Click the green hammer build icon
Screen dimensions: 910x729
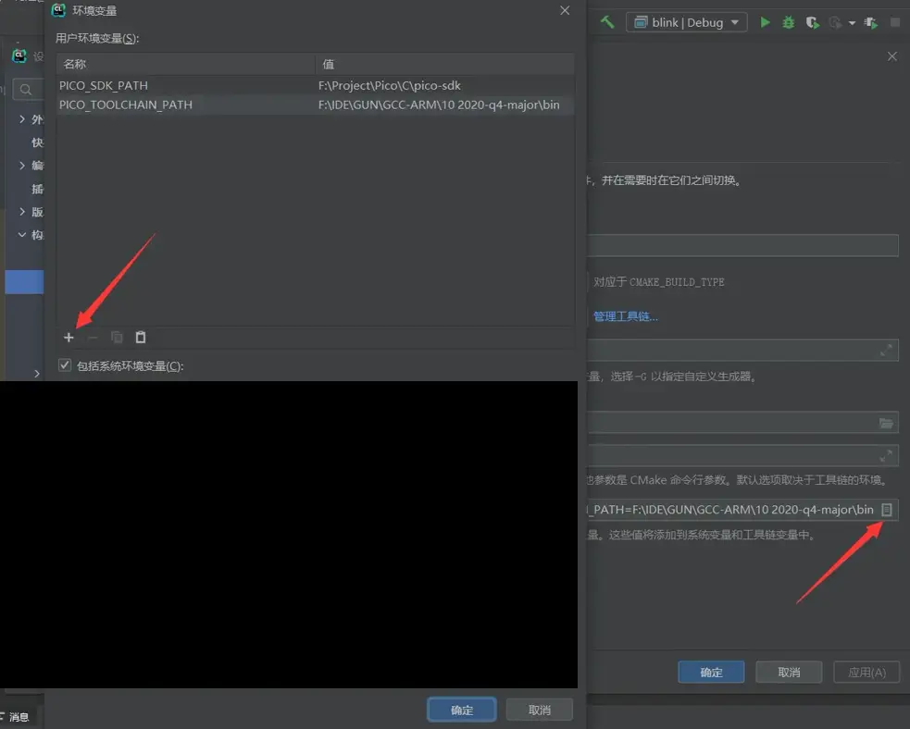click(607, 22)
